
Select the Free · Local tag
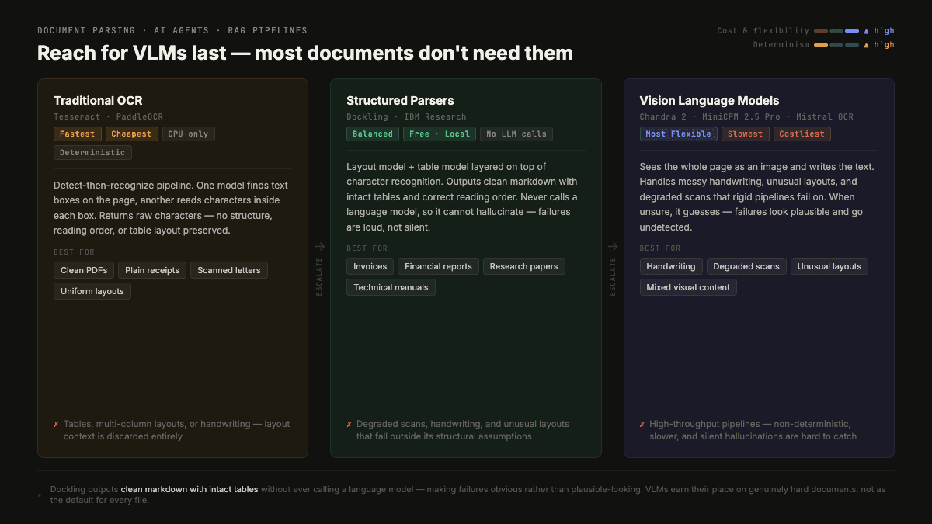point(440,134)
